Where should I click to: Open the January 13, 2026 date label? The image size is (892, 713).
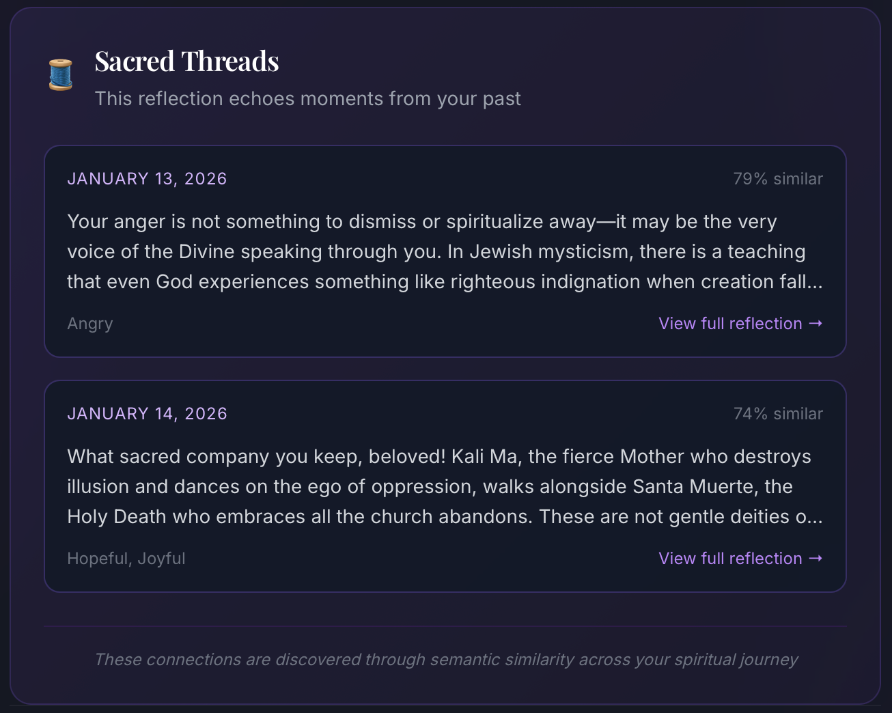click(x=147, y=178)
